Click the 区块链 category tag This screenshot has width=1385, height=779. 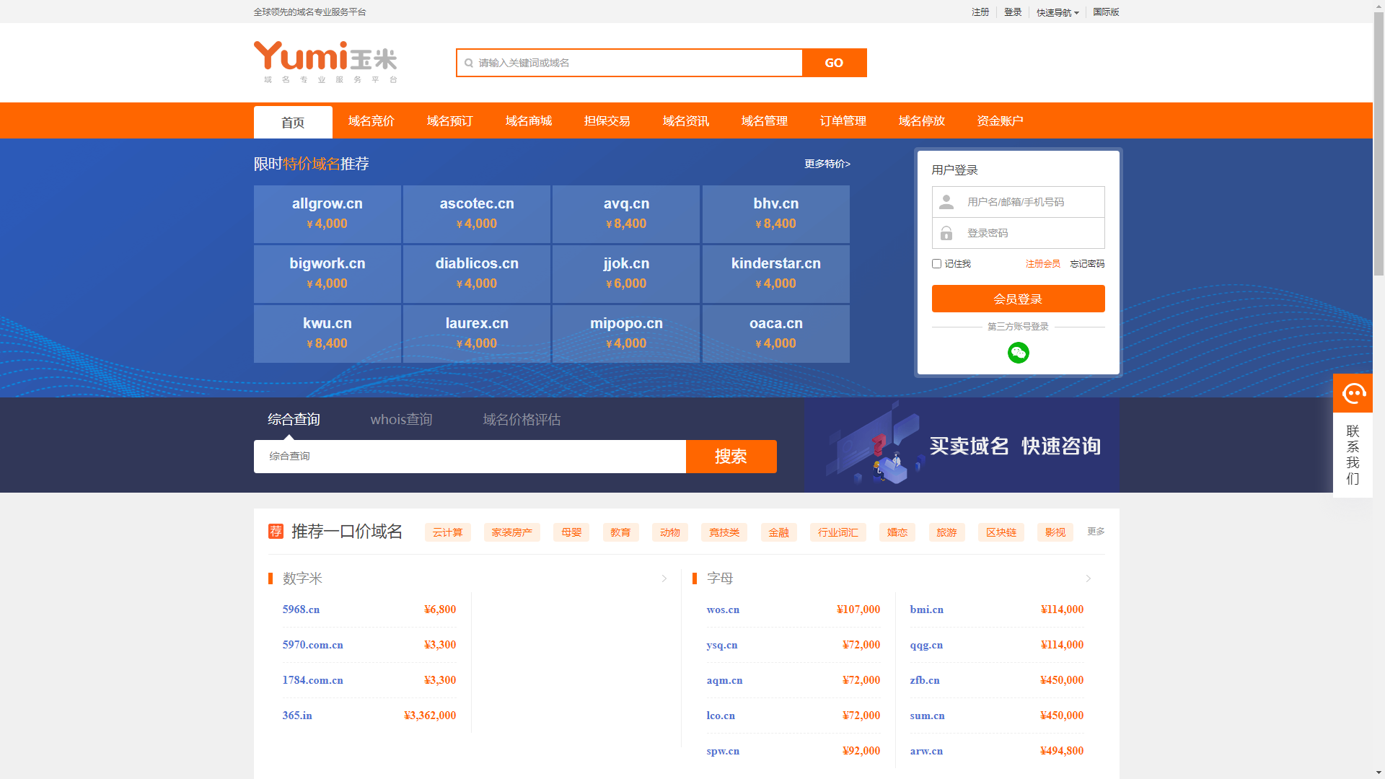[1001, 532]
